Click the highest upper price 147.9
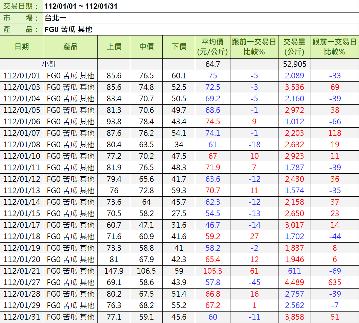This screenshot has height=323, width=359. (114, 271)
